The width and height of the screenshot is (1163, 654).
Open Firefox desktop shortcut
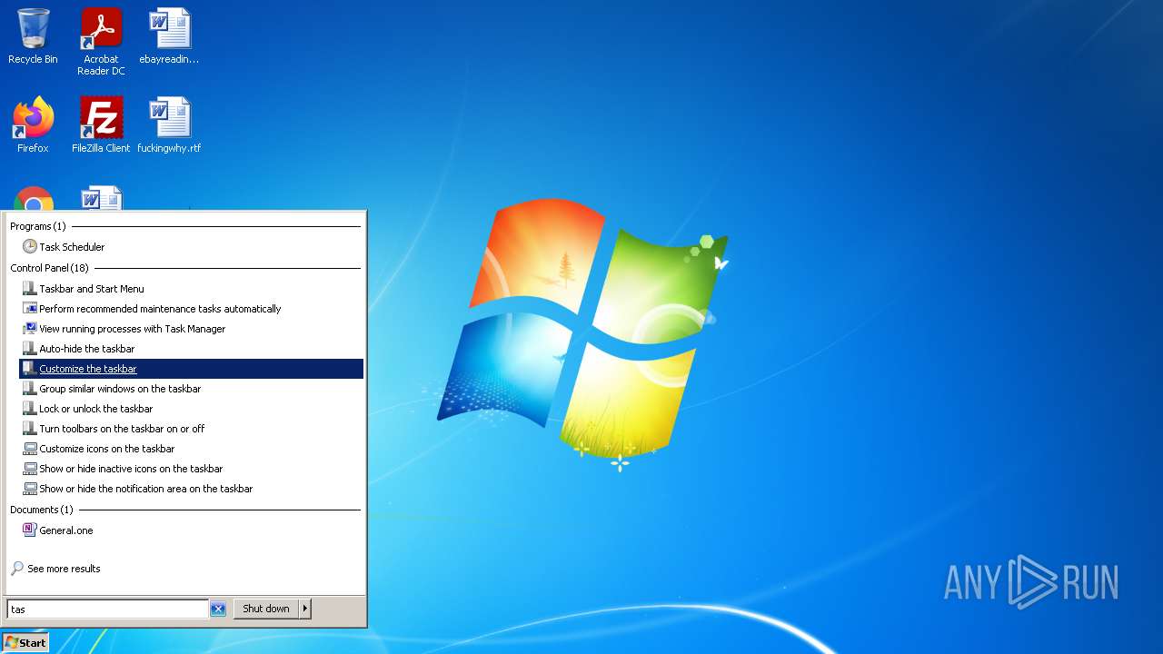[33, 125]
